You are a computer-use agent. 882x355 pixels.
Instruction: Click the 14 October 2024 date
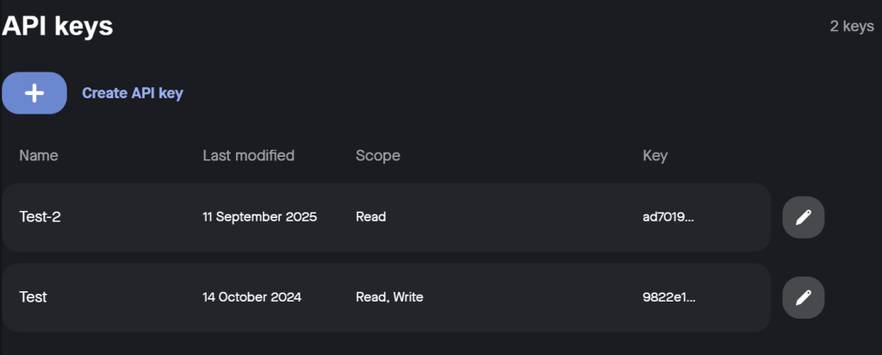click(252, 297)
